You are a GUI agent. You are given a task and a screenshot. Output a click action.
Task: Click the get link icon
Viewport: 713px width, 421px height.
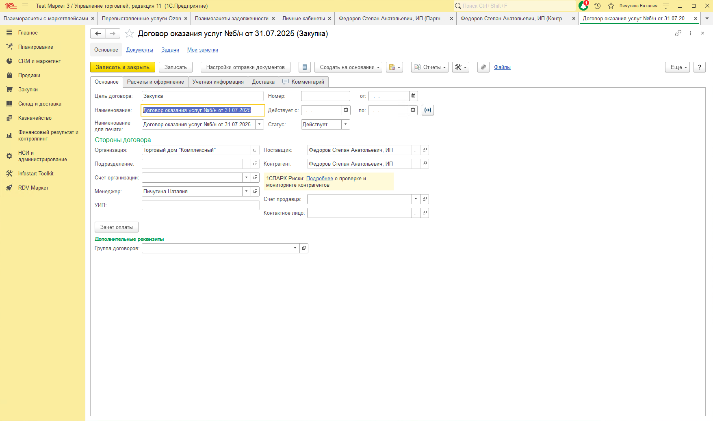tap(678, 33)
